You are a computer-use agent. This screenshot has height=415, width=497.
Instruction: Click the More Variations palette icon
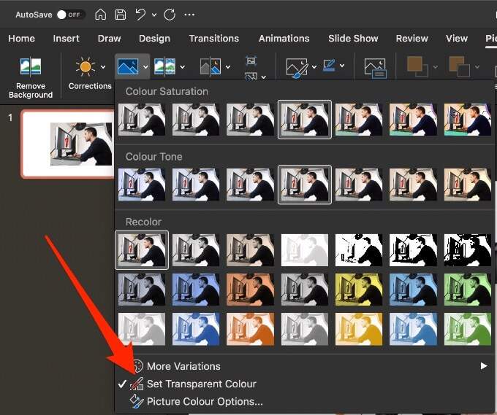(137, 366)
